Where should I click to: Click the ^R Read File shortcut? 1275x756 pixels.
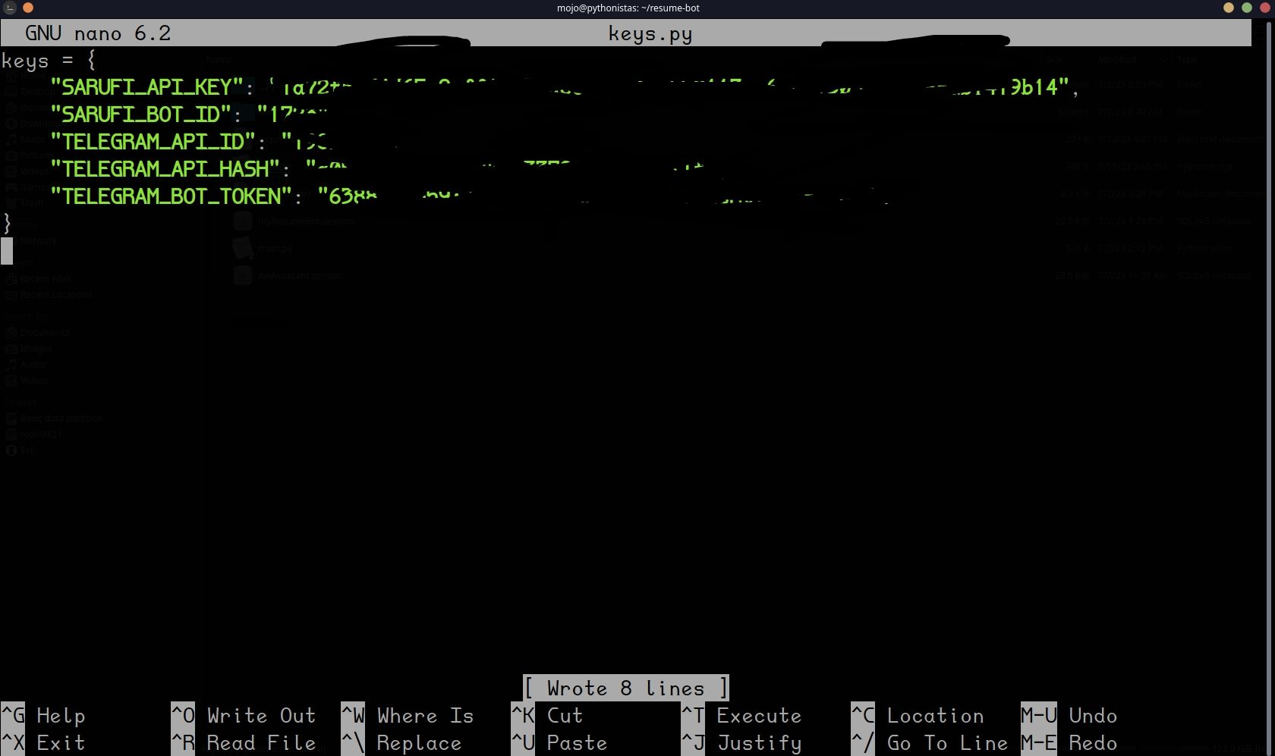(x=244, y=743)
